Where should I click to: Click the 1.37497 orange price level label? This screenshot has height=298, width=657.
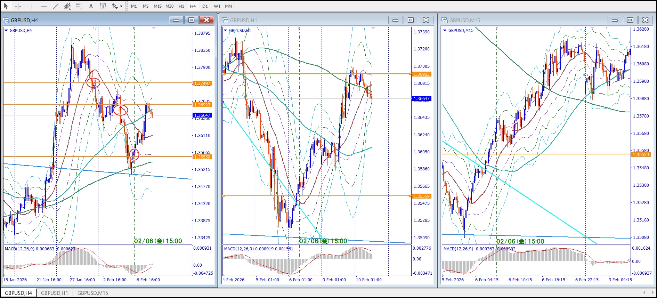202,83
